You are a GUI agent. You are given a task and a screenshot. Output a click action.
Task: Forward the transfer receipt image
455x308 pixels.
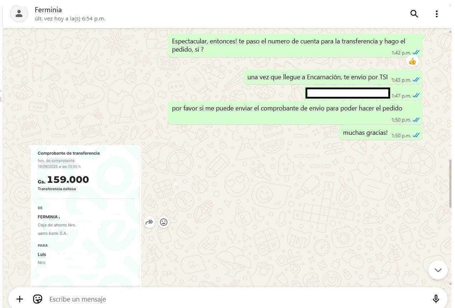(149, 222)
